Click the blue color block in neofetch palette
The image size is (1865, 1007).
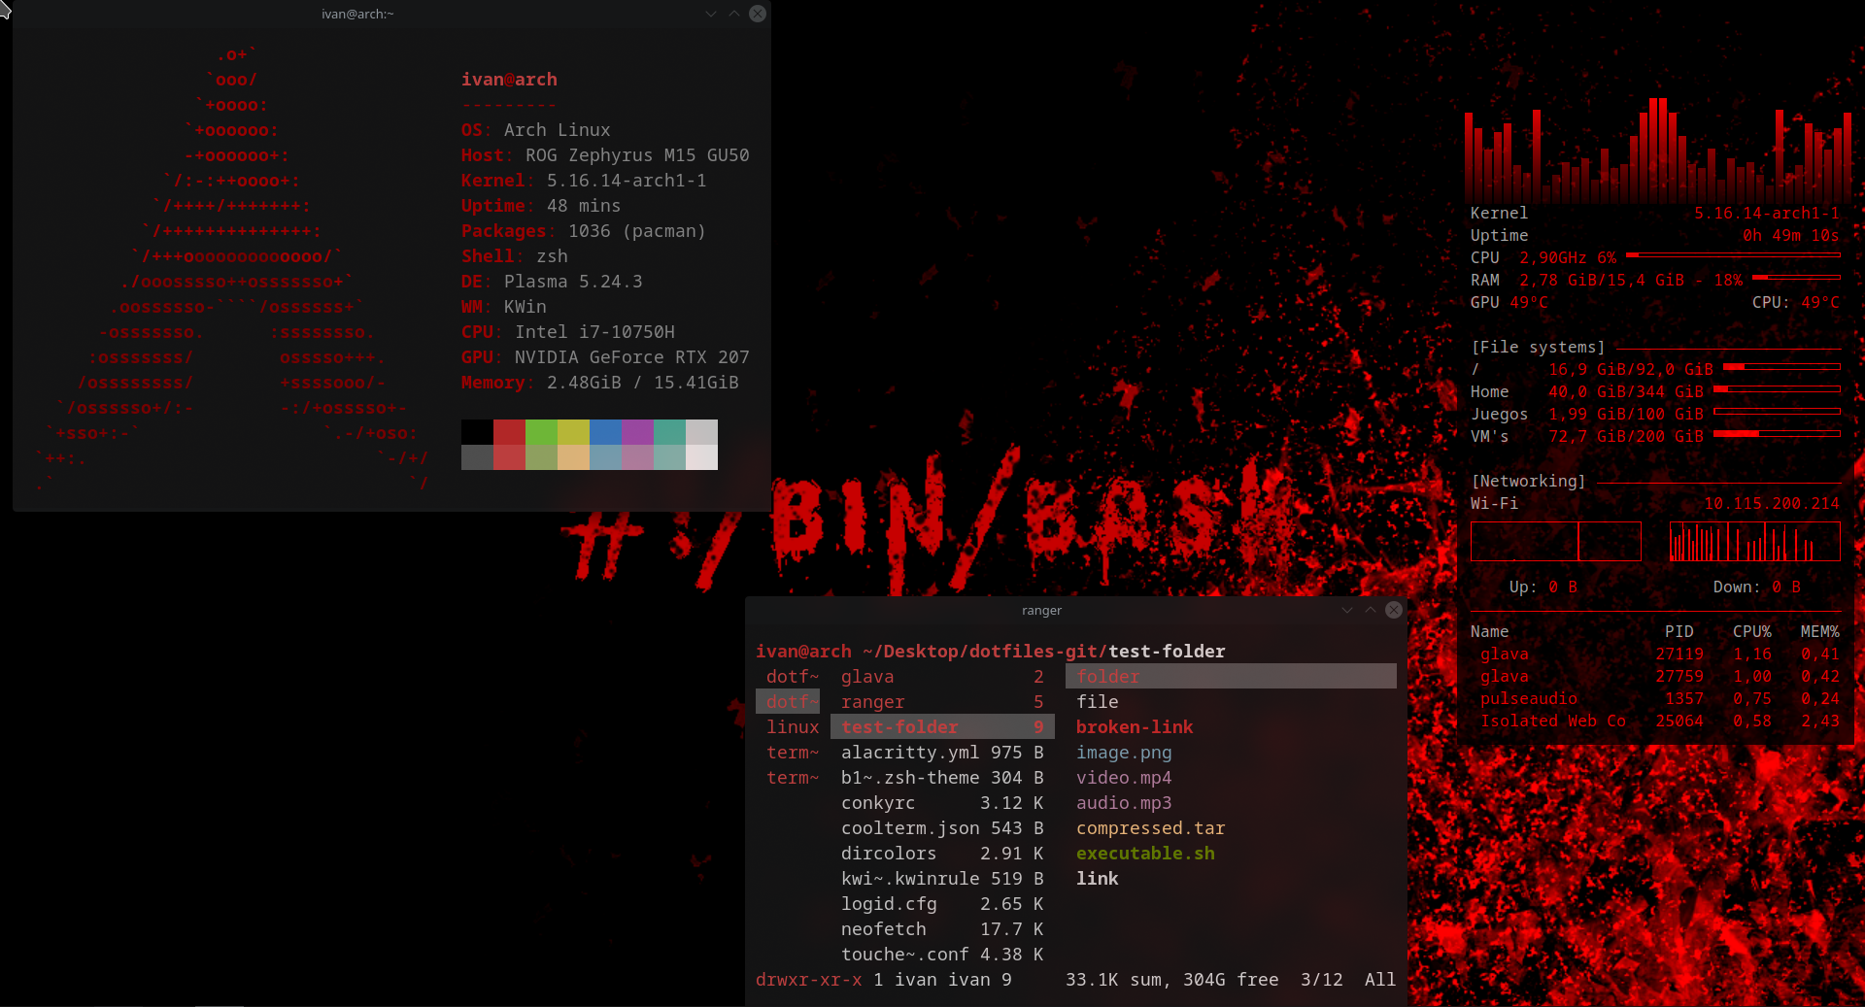coord(605,432)
